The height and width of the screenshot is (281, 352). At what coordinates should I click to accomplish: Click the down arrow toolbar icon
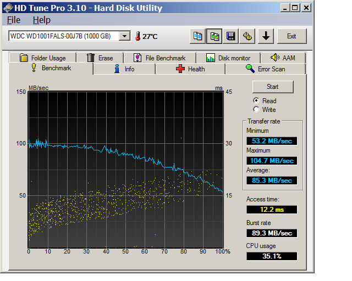coord(266,36)
